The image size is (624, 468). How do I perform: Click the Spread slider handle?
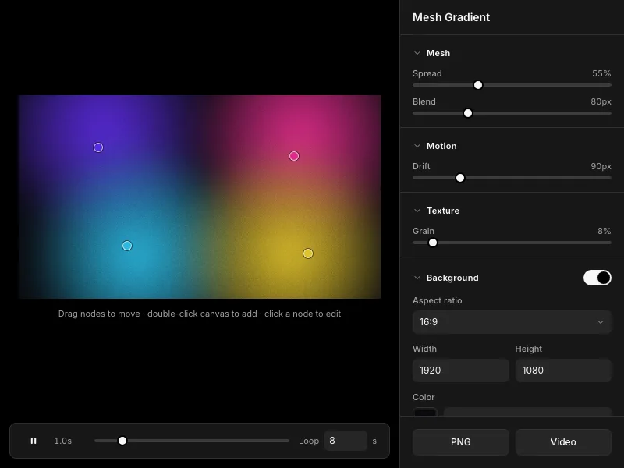pos(478,85)
